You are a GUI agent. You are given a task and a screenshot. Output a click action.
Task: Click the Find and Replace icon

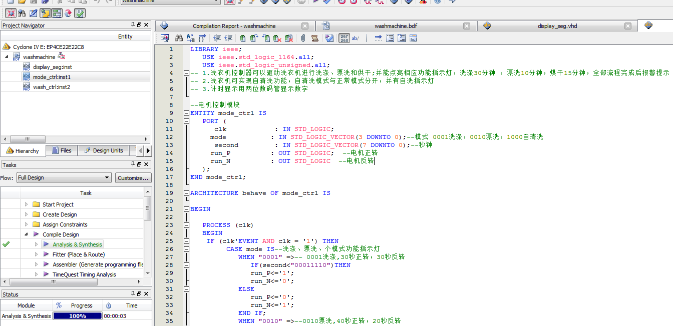point(190,38)
